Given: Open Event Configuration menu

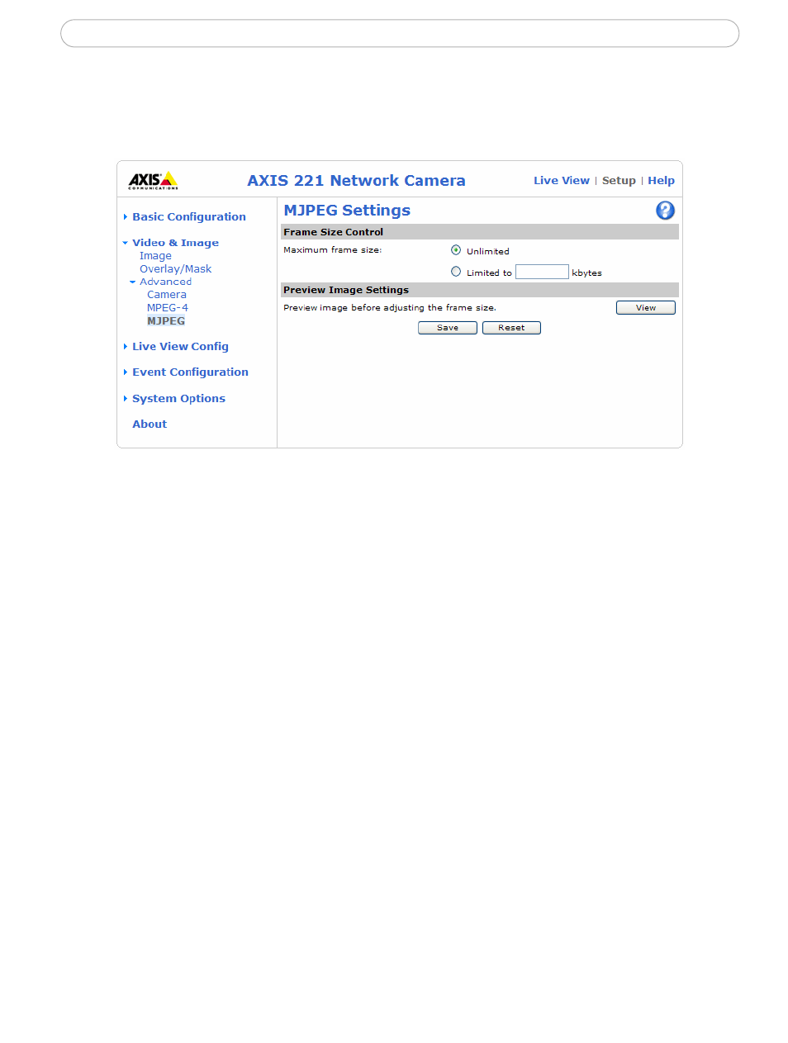Looking at the screenshot, I should point(190,372).
